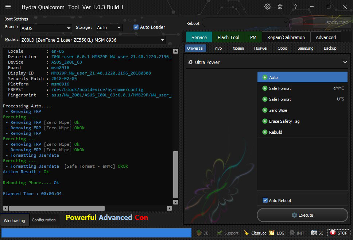Select the Zero Wipe option
This screenshot has width=353, height=240.
tap(278, 110)
